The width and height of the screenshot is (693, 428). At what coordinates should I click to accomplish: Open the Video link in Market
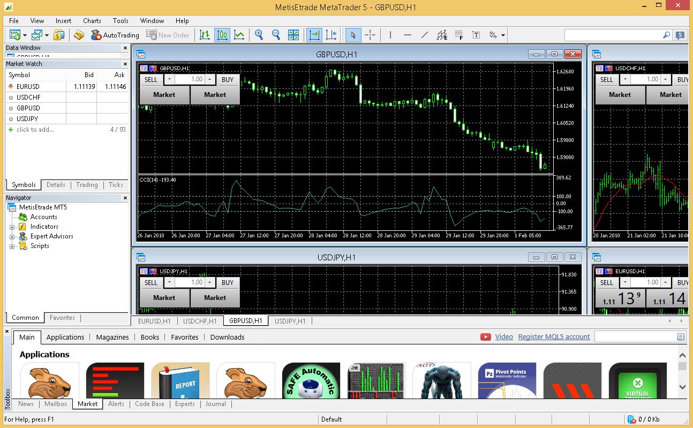(x=504, y=337)
